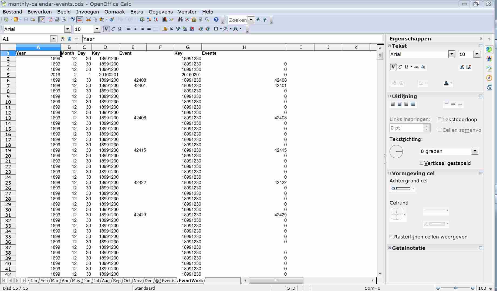Open the Invoegen menu

(87, 12)
